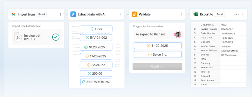Select the Import from step title
Screen dimensions: 252x97
point(26,14)
